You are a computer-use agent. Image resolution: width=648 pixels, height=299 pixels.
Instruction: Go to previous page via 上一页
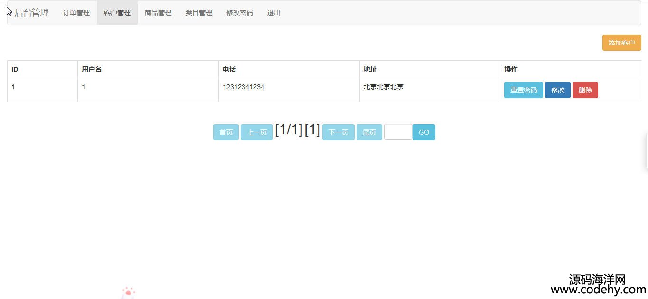coord(257,132)
